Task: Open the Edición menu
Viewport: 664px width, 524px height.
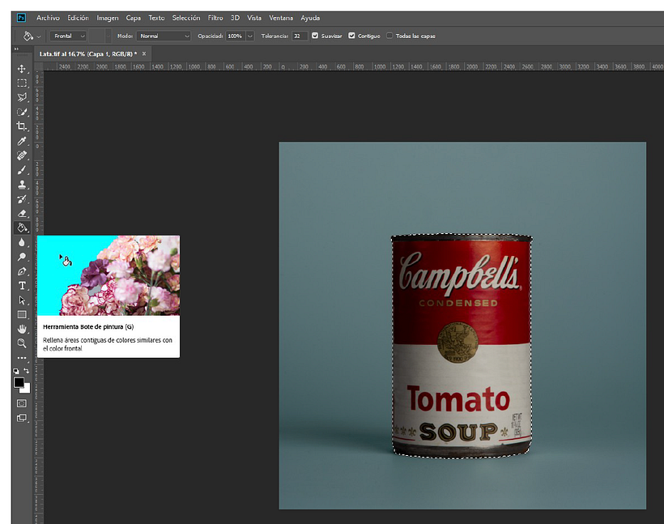Action: tap(79, 18)
